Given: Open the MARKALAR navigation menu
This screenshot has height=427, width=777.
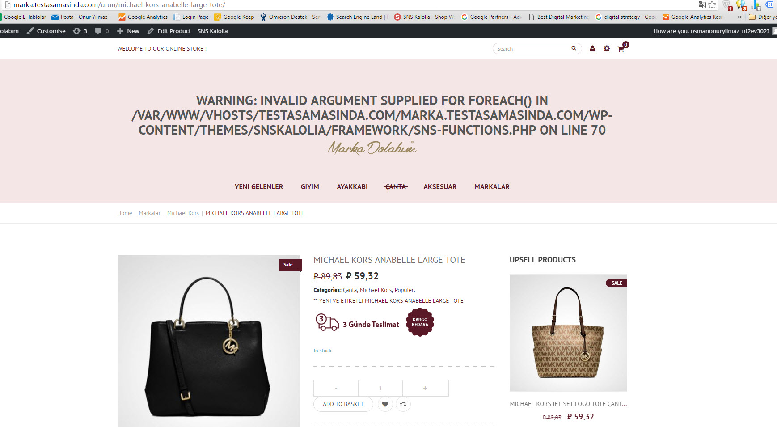Looking at the screenshot, I should [x=492, y=187].
